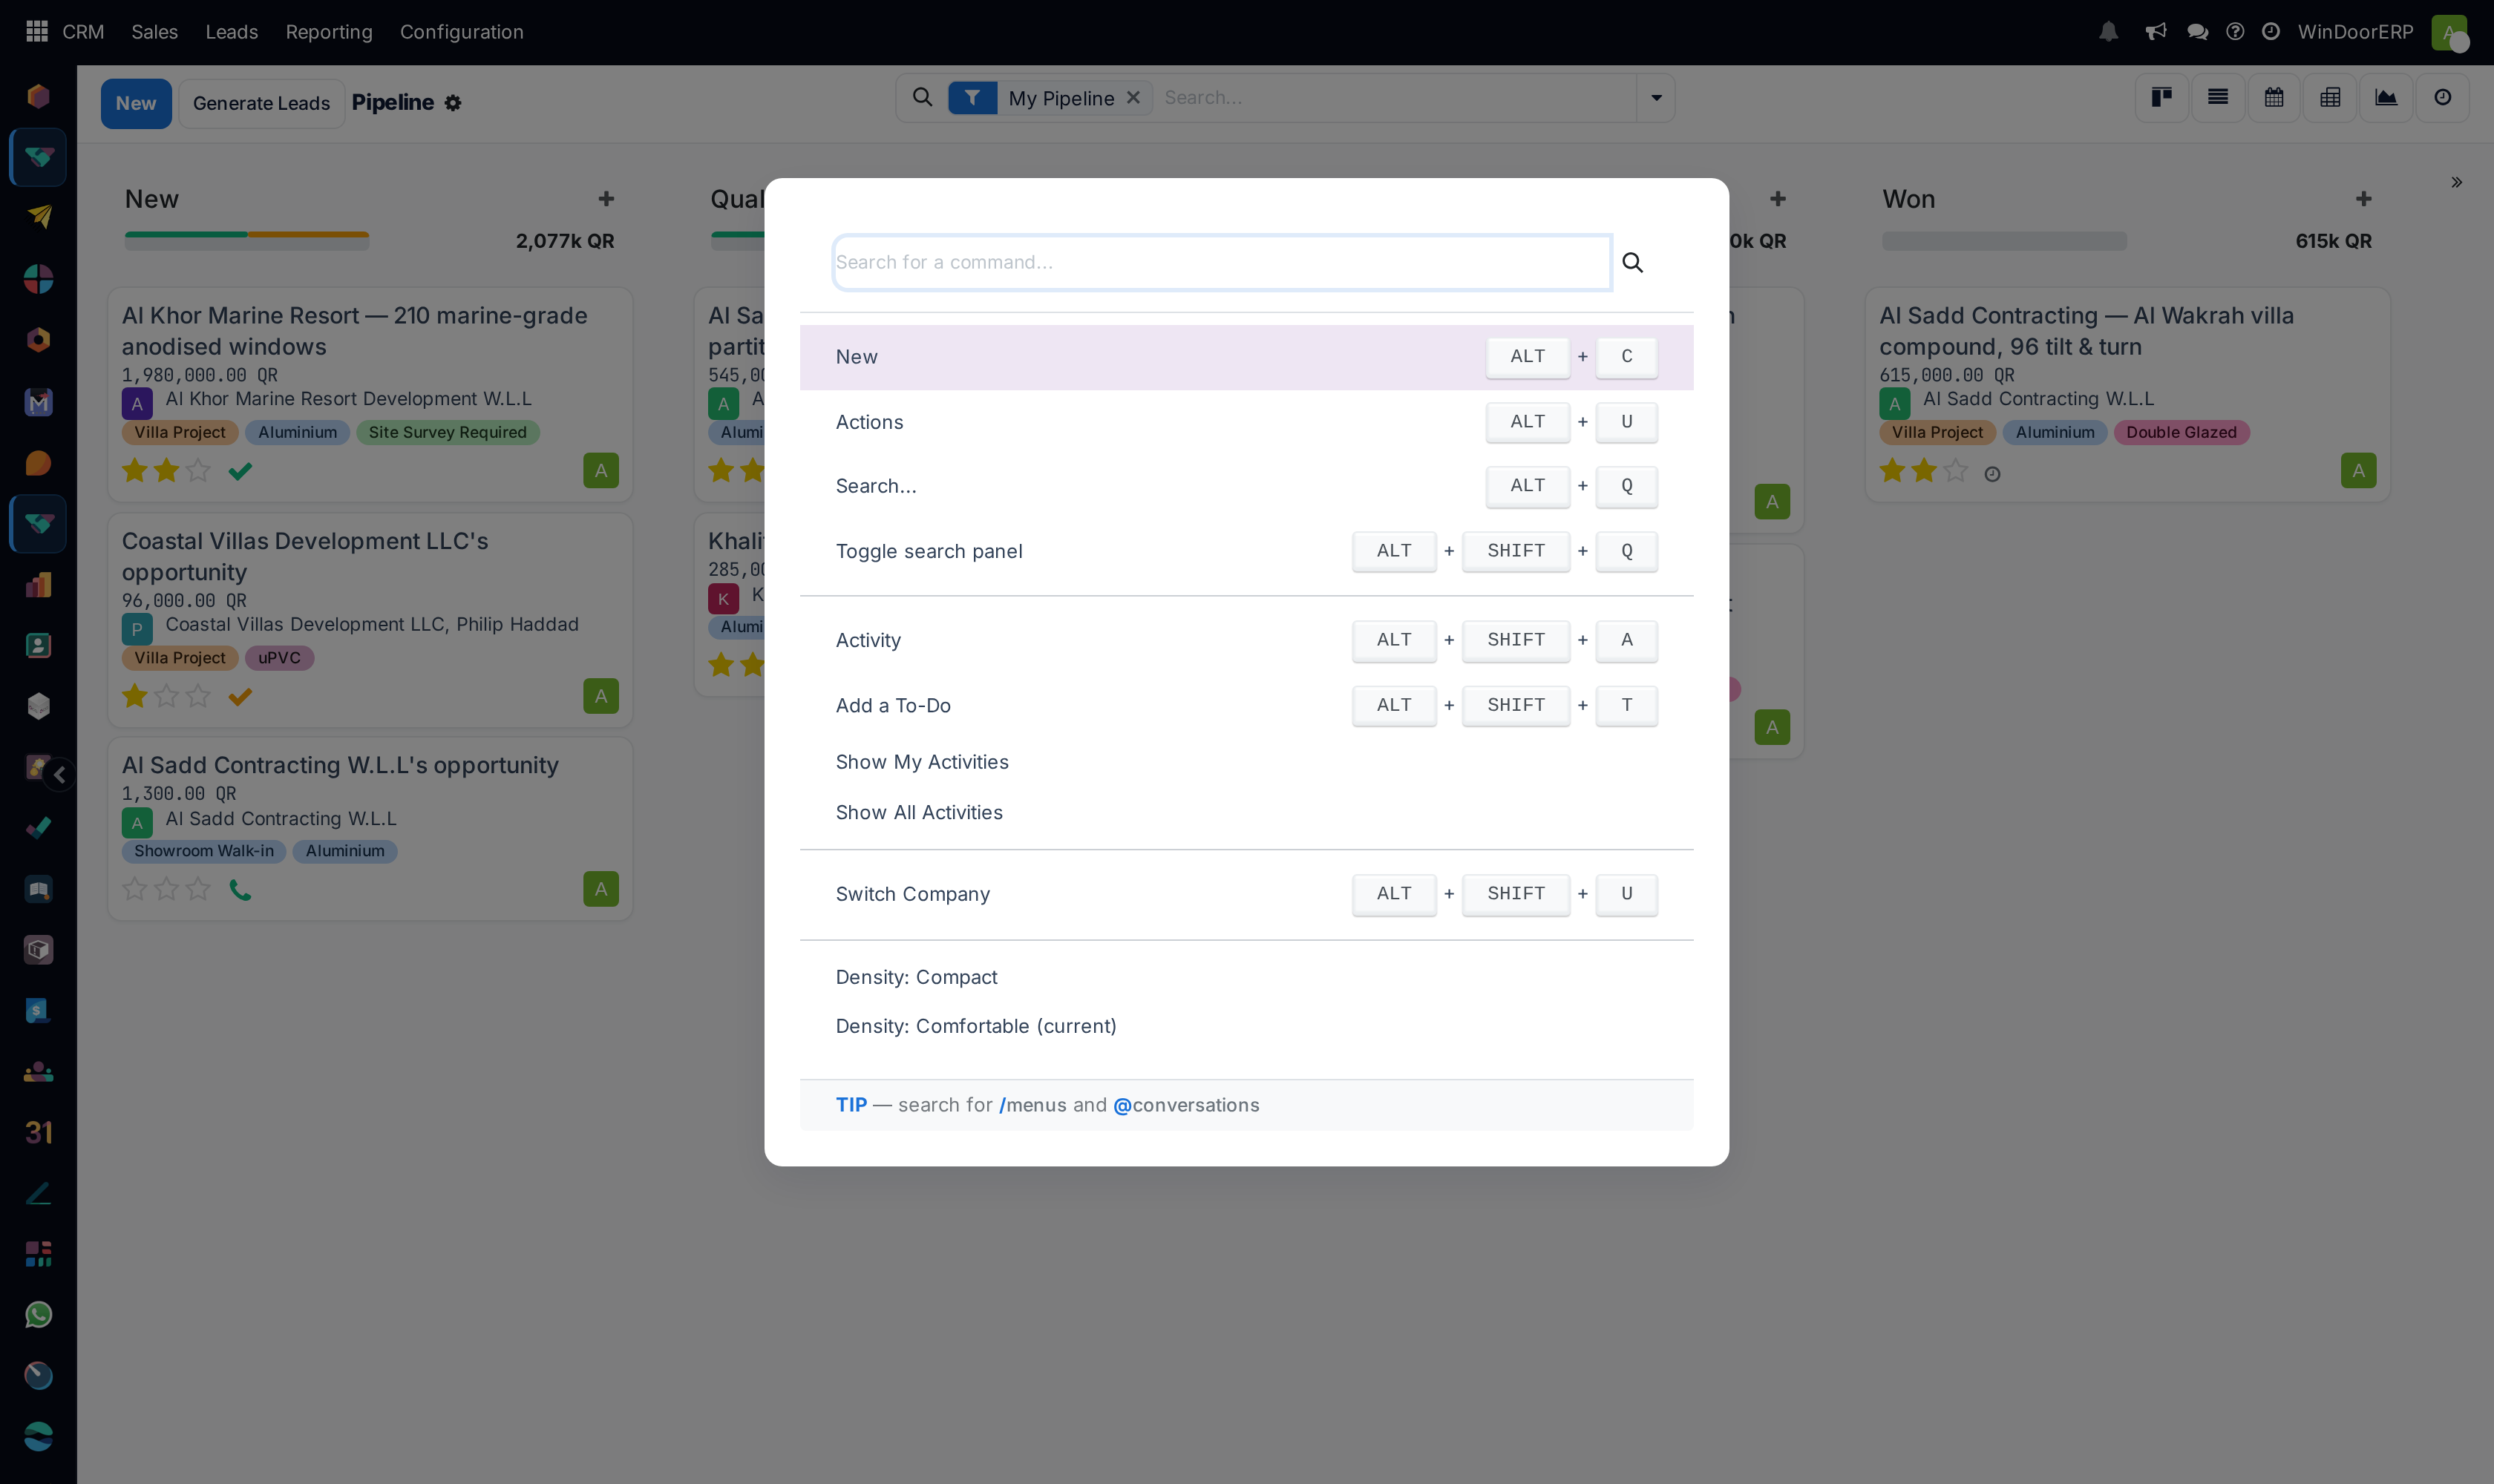Set first priority star on Al Sadd opportunity card

(134, 888)
